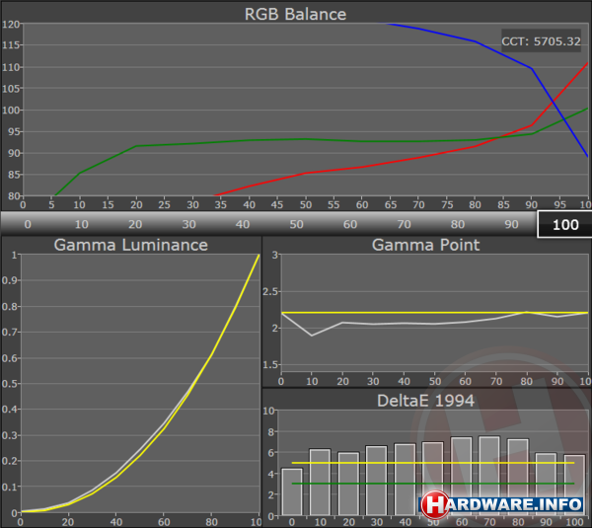Select the 20 grayscale step
Screen dimensions: 592x528
(x=133, y=224)
